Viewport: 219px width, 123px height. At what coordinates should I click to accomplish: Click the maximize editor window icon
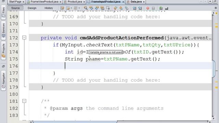[x=215, y=1]
